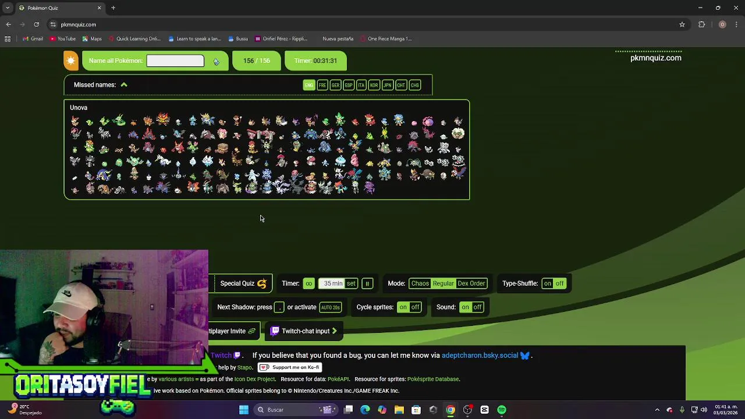
Task: Open the Twitch link
Action: coord(225,356)
